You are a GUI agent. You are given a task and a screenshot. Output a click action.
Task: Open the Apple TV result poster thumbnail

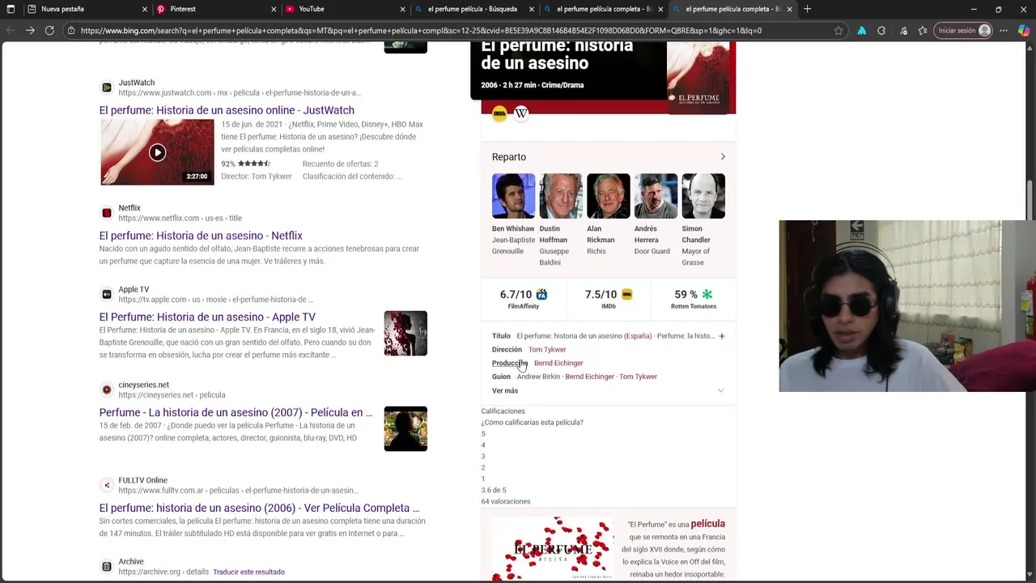pos(405,334)
